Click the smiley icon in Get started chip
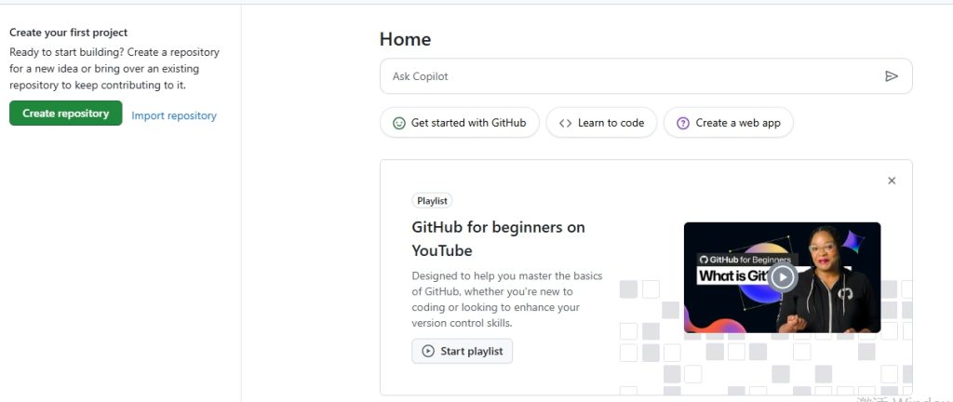The image size is (953, 402). (398, 123)
